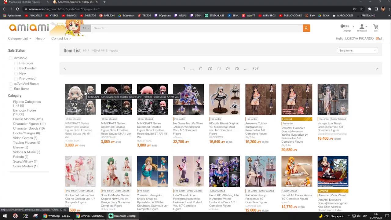Open a new browser tab with plus
391x220 pixels.
pos(104,2)
